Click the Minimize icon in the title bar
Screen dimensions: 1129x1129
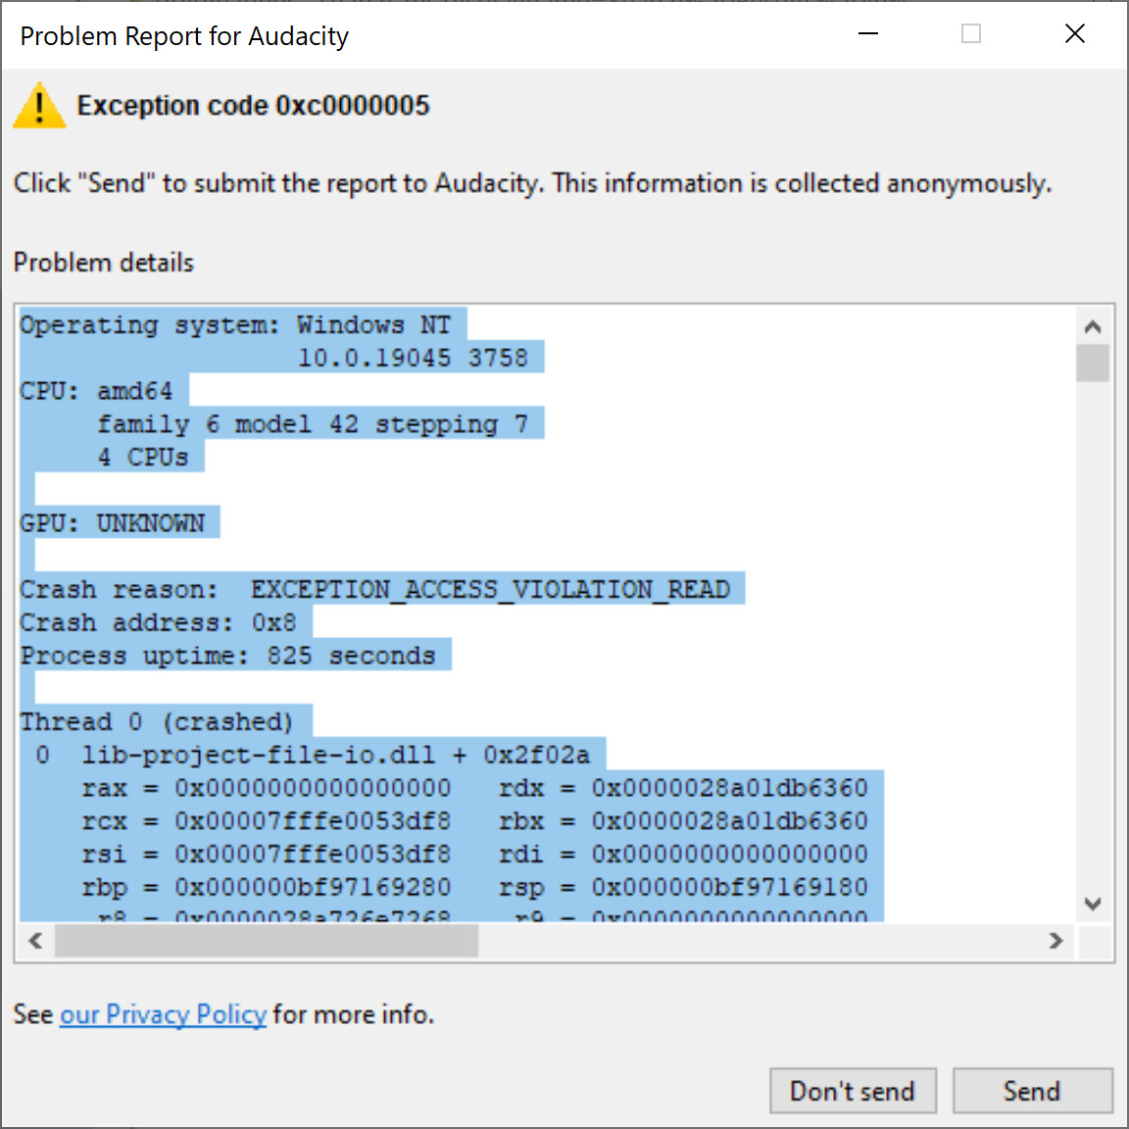tap(867, 33)
